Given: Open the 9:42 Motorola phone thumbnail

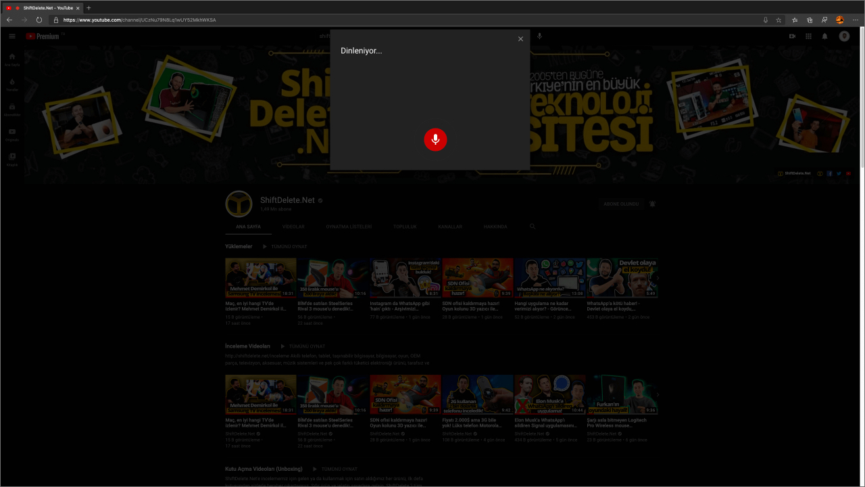Looking at the screenshot, I should pos(477,394).
